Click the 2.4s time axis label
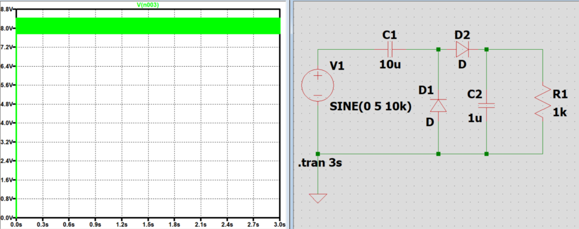 pyautogui.click(x=227, y=224)
